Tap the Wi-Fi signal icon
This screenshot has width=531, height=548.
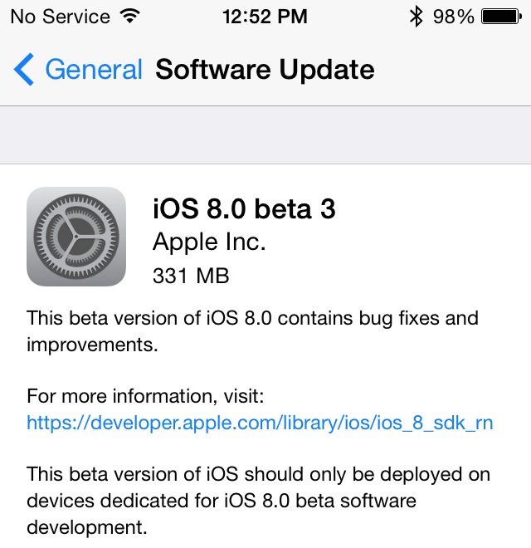coord(129,16)
